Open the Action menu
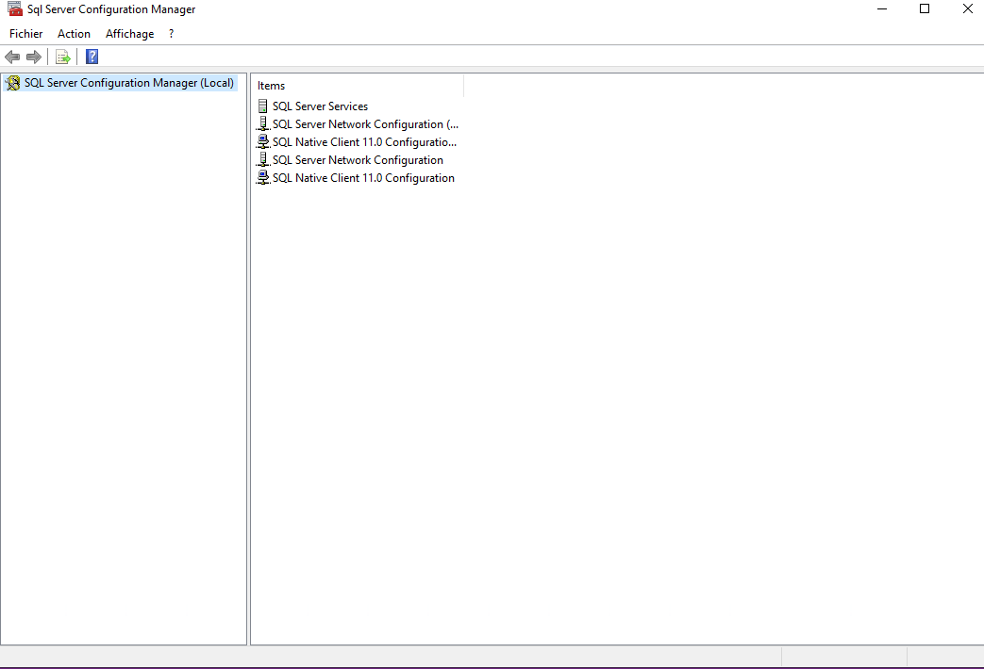Screen dimensions: 984x669 (x=74, y=34)
